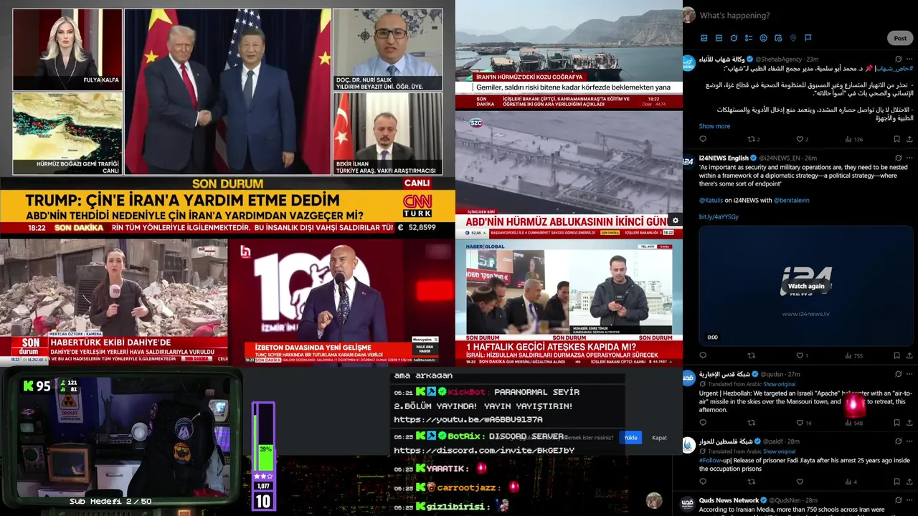Share the i24NEWS English post
This screenshot has width=918, height=516.
coord(909,355)
